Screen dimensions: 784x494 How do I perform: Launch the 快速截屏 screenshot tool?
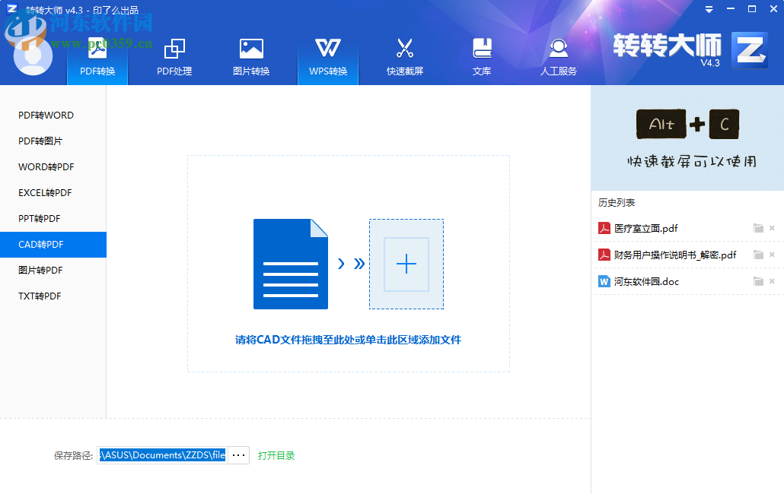click(405, 55)
